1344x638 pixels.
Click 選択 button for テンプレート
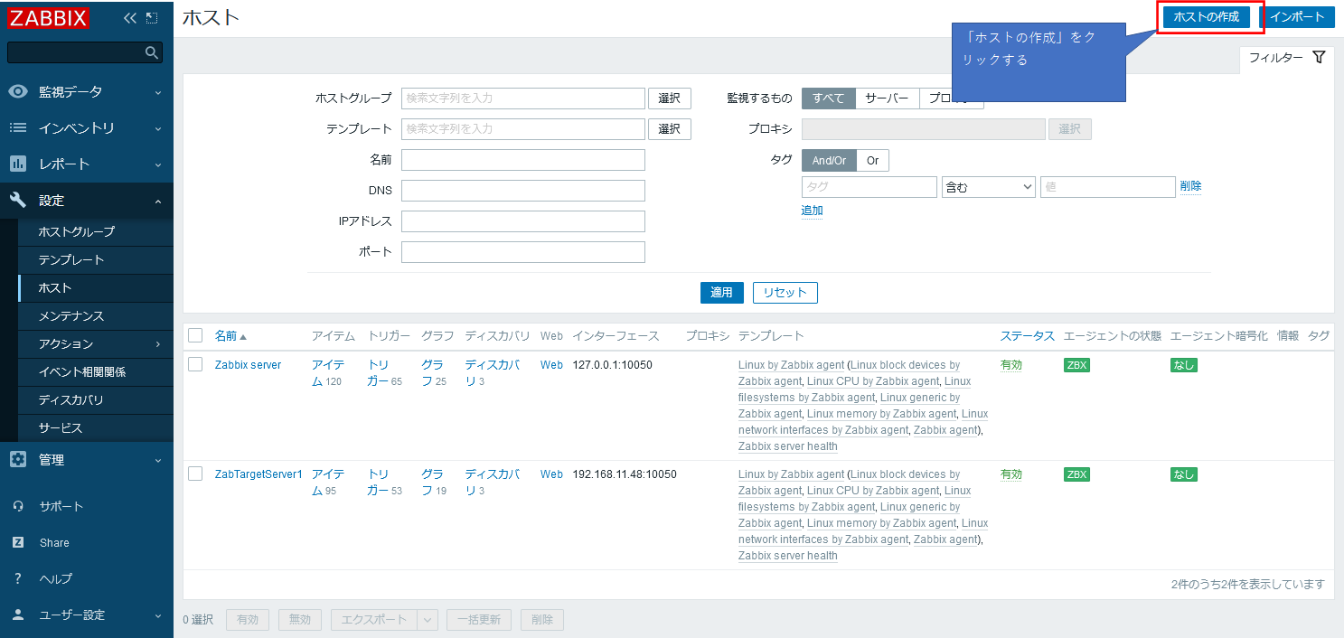coord(670,129)
